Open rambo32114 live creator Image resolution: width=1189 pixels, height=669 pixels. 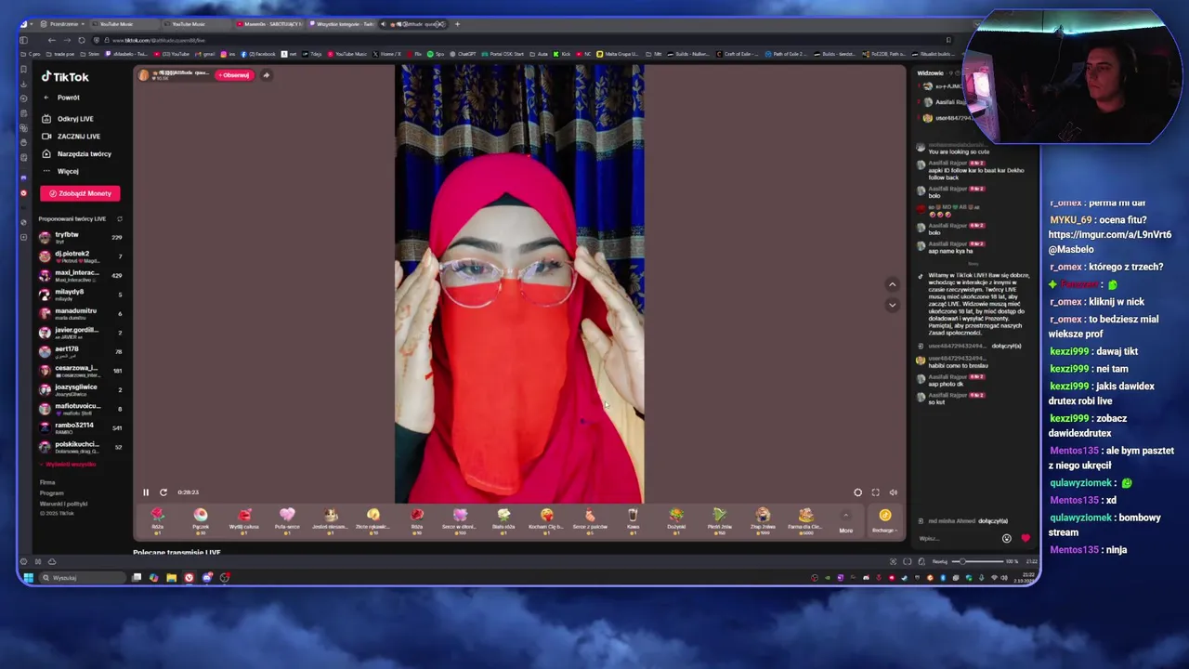click(80, 427)
